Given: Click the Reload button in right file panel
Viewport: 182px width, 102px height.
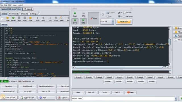Looking at the screenshot, I should (x=177, y=36).
